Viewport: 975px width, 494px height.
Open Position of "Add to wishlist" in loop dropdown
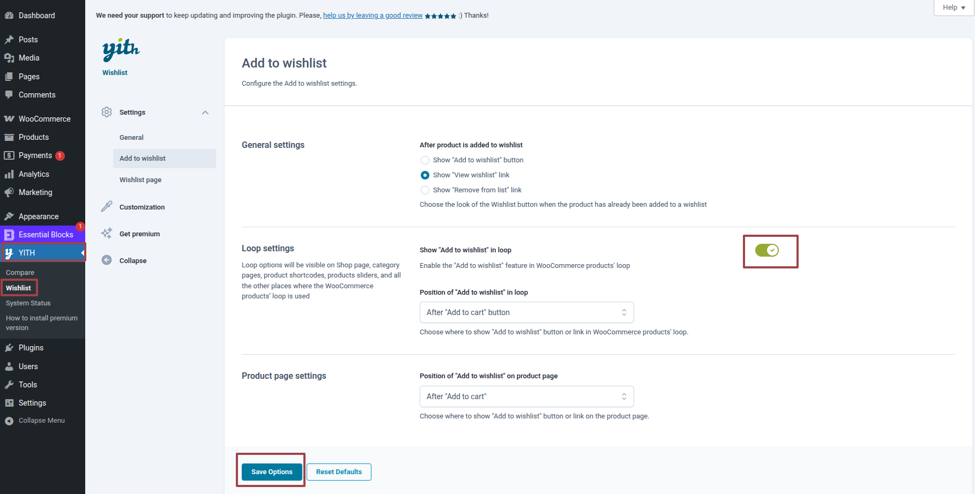tap(526, 312)
